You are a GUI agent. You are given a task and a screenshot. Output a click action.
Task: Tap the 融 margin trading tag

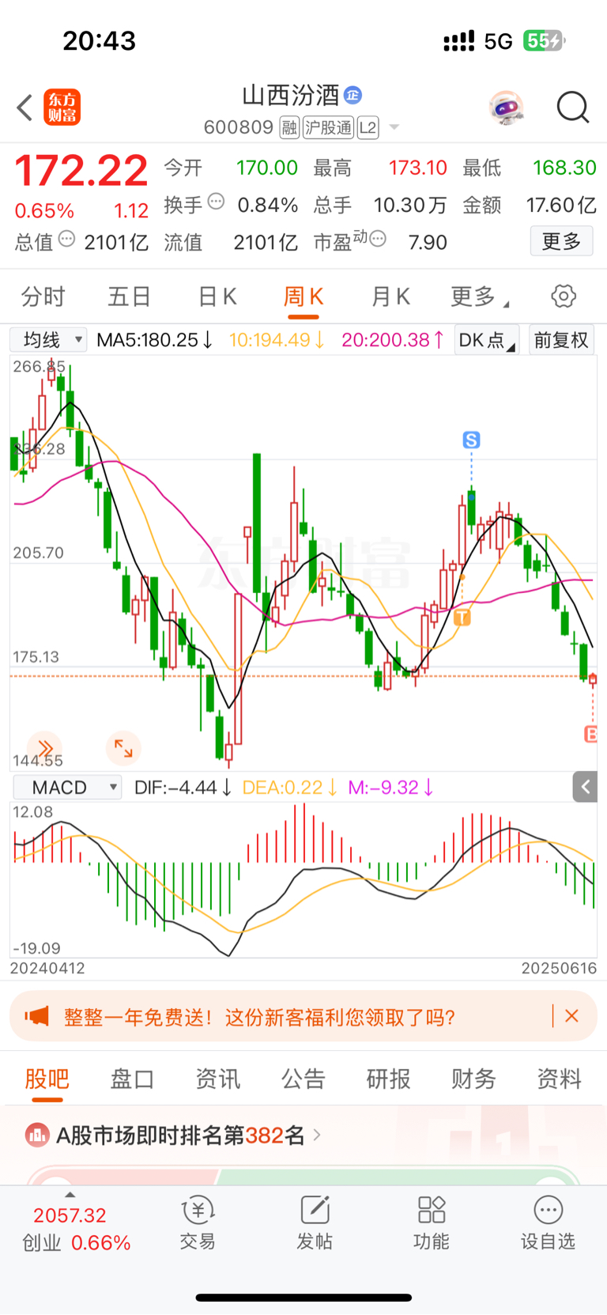coord(289,127)
